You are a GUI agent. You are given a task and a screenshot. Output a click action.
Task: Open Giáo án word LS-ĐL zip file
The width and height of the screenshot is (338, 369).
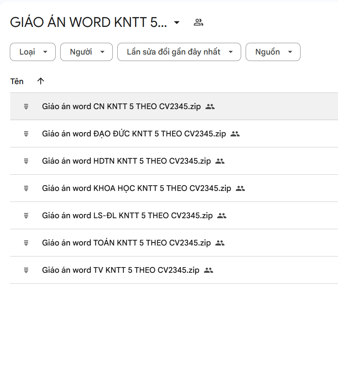128,216
